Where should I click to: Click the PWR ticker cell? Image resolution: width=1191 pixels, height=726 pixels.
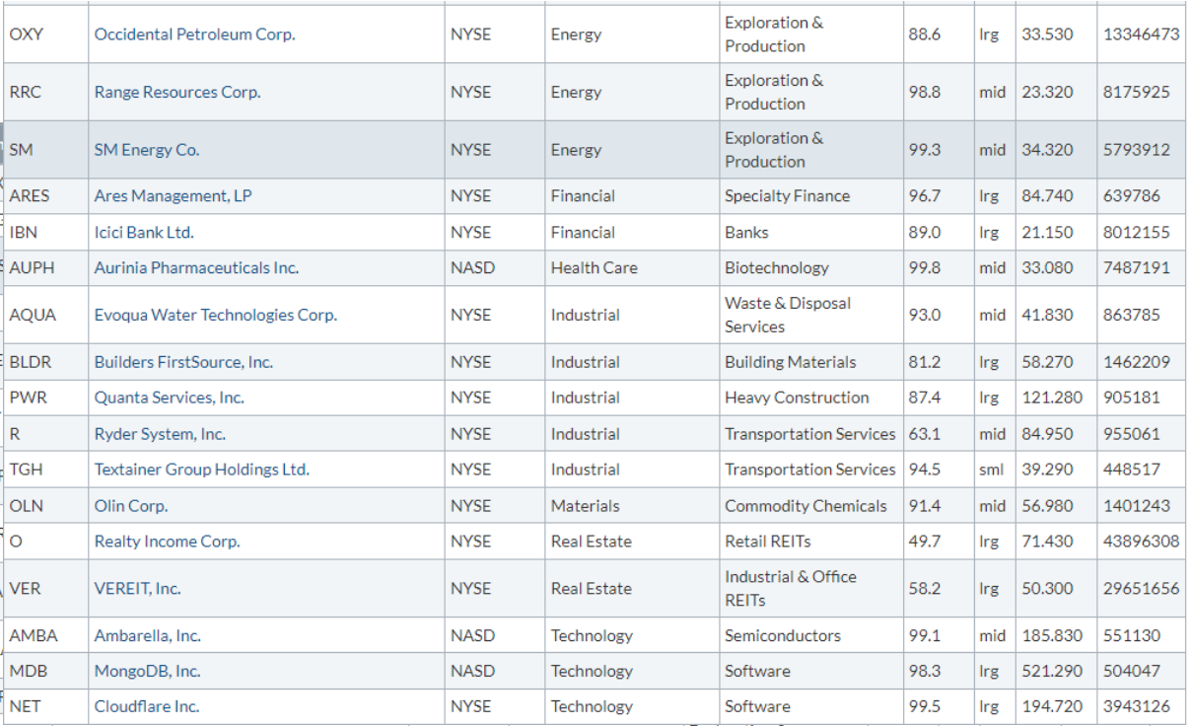[x=45, y=398]
